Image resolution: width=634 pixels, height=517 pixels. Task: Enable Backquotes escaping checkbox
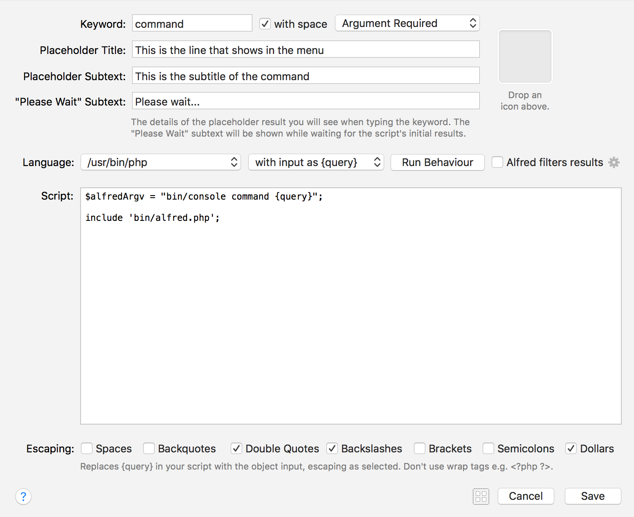point(149,449)
